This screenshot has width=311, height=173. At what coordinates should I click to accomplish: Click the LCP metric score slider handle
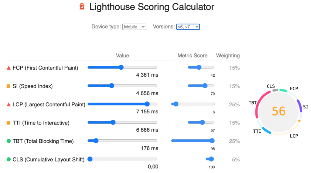pos(176,104)
